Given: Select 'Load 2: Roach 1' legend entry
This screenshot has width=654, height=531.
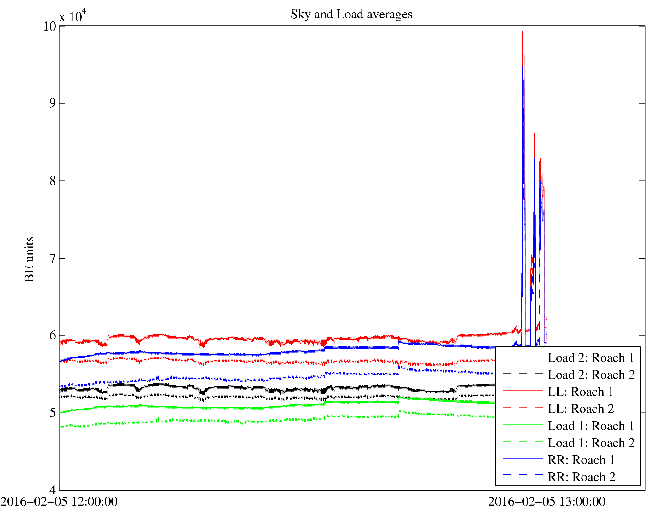Looking at the screenshot, I should (x=591, y=358).
